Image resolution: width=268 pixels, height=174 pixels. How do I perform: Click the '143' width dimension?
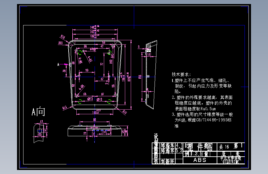click(x=92, y=32)
